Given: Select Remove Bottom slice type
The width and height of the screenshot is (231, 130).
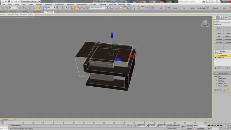Looking at the screenshot, I should click(x=217, y=86).
